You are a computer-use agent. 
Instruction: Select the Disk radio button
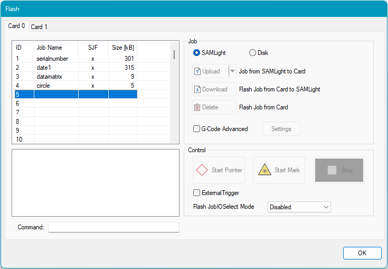click(x=252, y=53)
